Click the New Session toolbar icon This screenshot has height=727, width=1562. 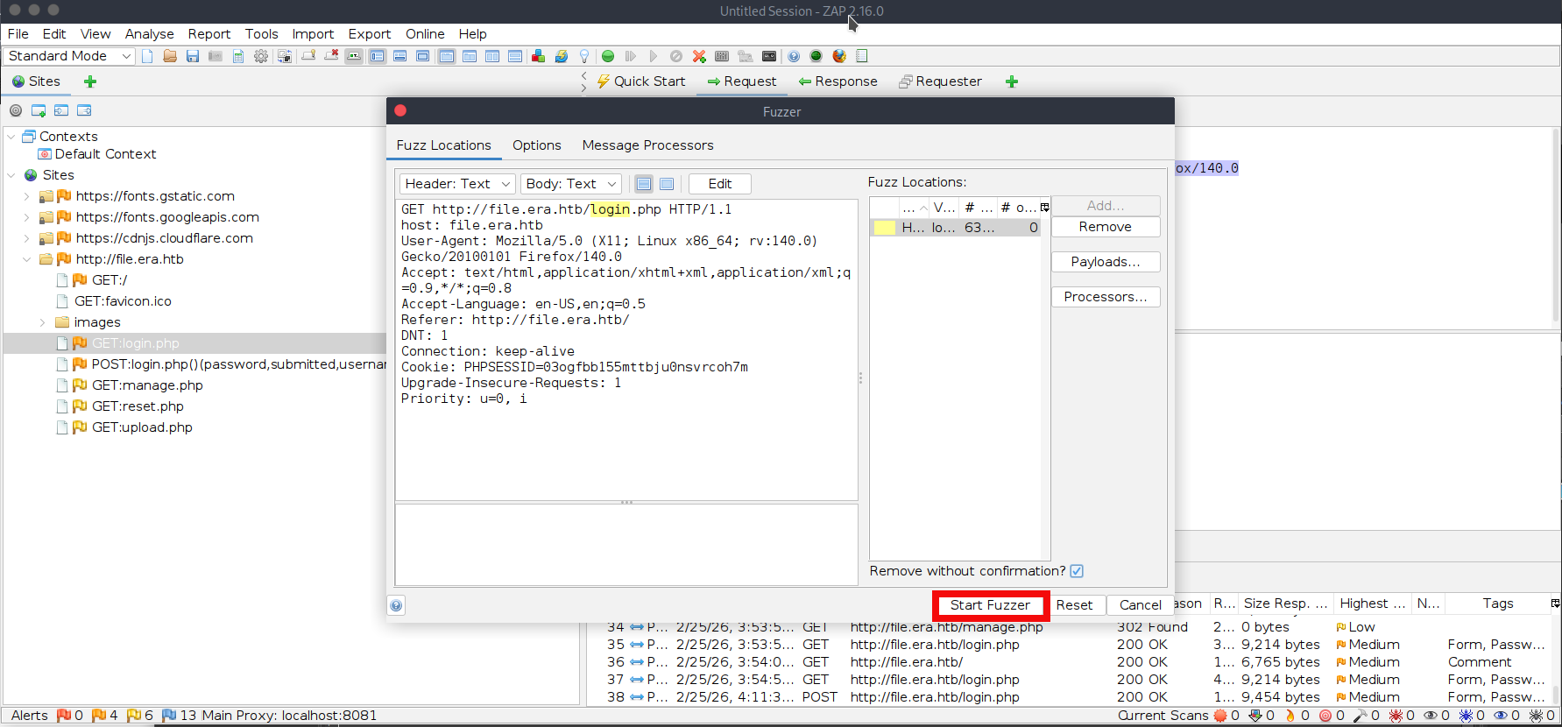coord(147,56)
